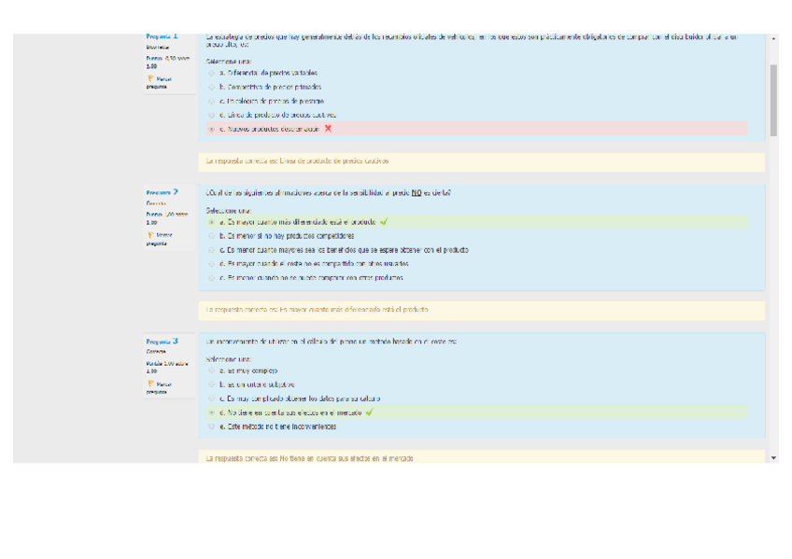This screenshot has height=559, width=792.
Task: Click 'Marcar pregunta' link for Pregunta 2
Action: point(159,239)
